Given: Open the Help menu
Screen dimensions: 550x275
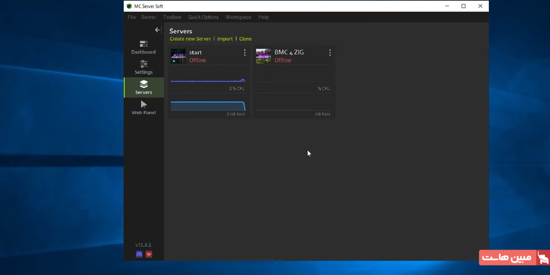Looking at the screenshot, I should [263, 17].
